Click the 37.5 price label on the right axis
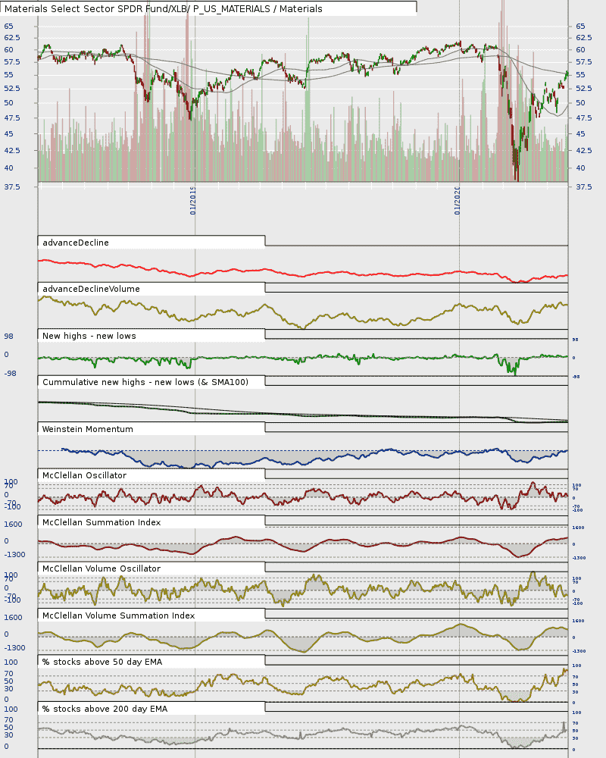The width and height of the screenshot is (606, 758). coord(584,186)
